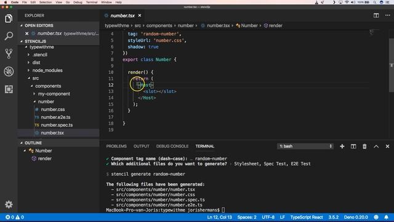Split the terminal panel
This screenshot has height=222, width=394.
[353, 146]
